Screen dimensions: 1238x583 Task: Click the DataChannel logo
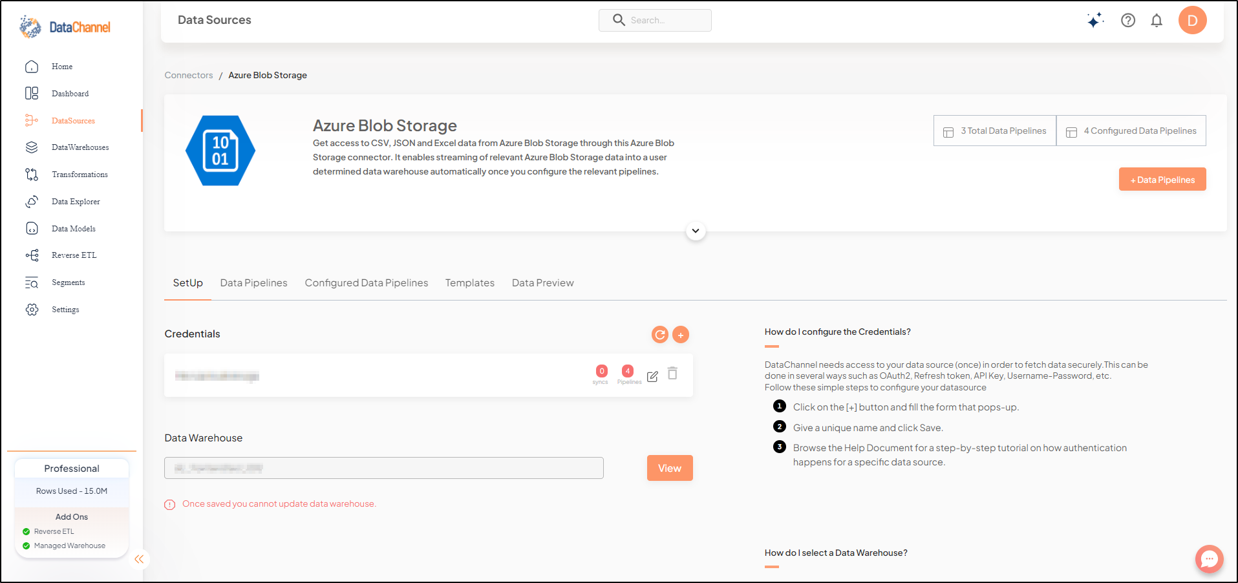point(65,27)
